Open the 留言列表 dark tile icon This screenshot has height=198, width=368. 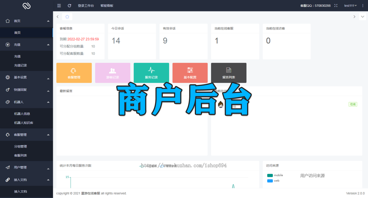(x=228, y=70)
